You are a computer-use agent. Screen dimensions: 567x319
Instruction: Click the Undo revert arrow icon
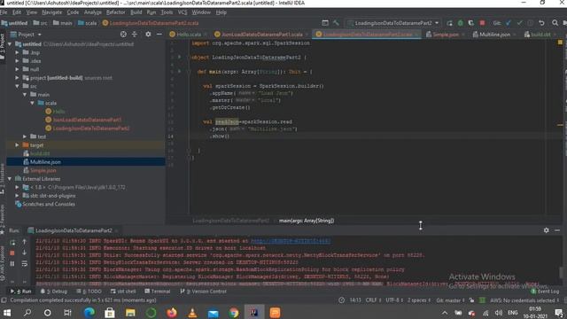[541, 23]
